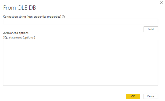Open the Build connection string dialog
Viewport: 165px width, 101px height.
pos(151,29)
